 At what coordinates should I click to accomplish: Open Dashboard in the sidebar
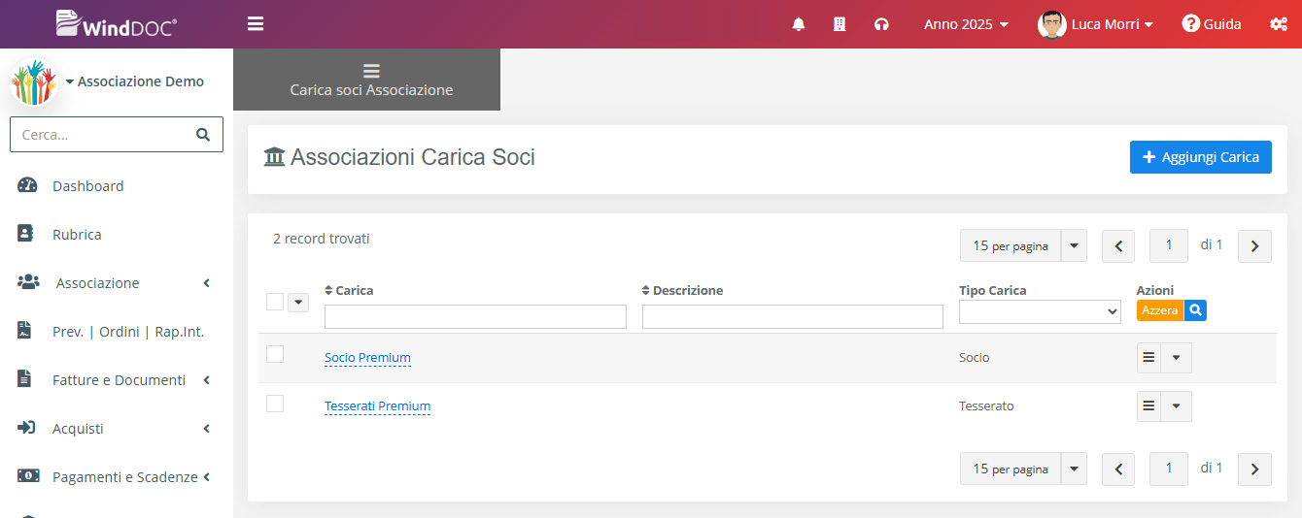[87, 185]
